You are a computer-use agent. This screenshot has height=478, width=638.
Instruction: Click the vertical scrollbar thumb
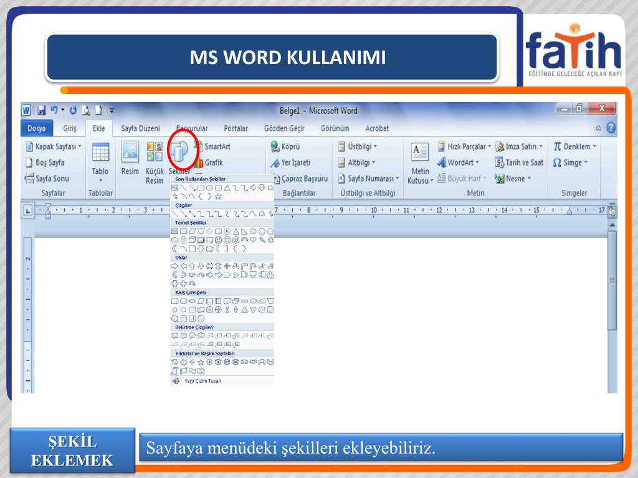(612, 281)
